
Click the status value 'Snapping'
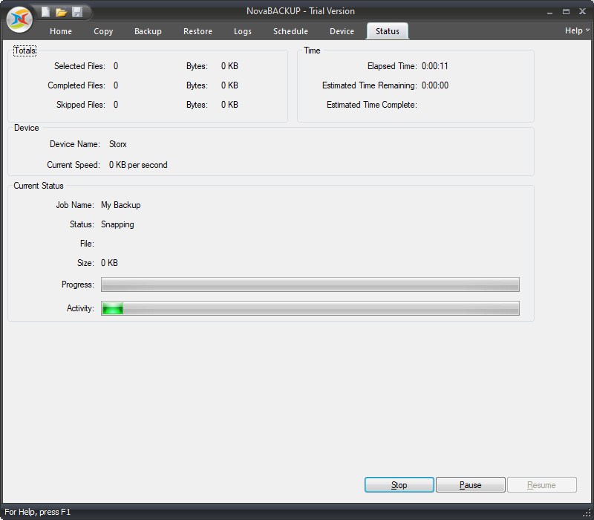click(x=117, y=224)
